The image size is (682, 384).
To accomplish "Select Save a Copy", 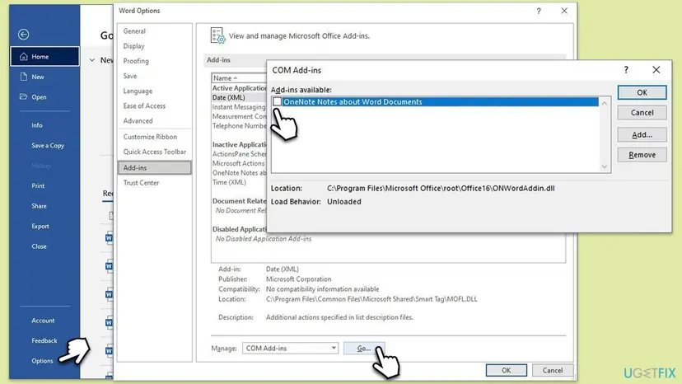I will tap(48, 145).
